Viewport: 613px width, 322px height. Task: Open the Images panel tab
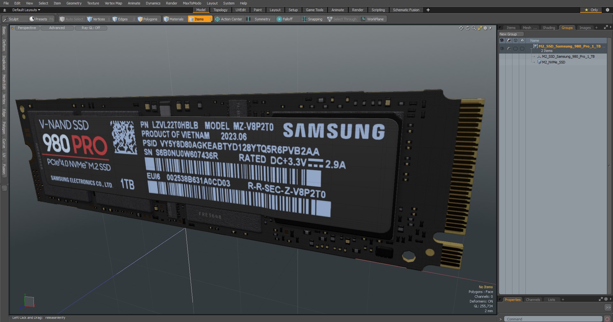[585, 28]
